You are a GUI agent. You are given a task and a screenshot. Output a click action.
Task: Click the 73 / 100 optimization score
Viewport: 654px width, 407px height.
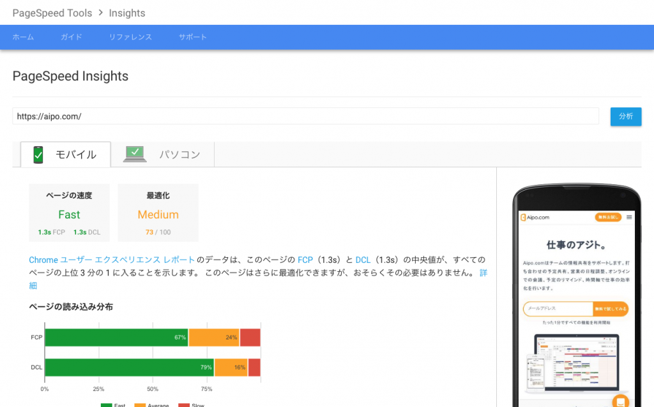(158, 232)
